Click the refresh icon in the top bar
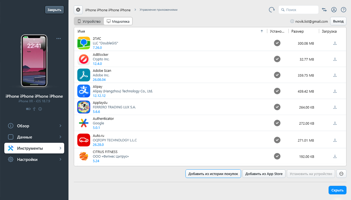 click(x=272, y=10)
